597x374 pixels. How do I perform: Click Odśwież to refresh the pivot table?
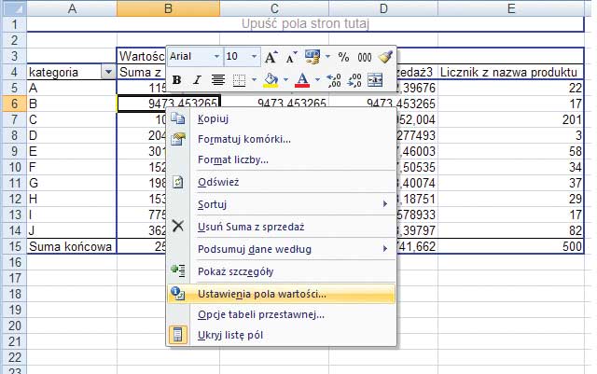219,182
